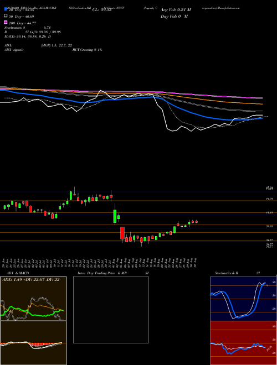Select the '200 Day = 44.77' label

pos(22,23)
